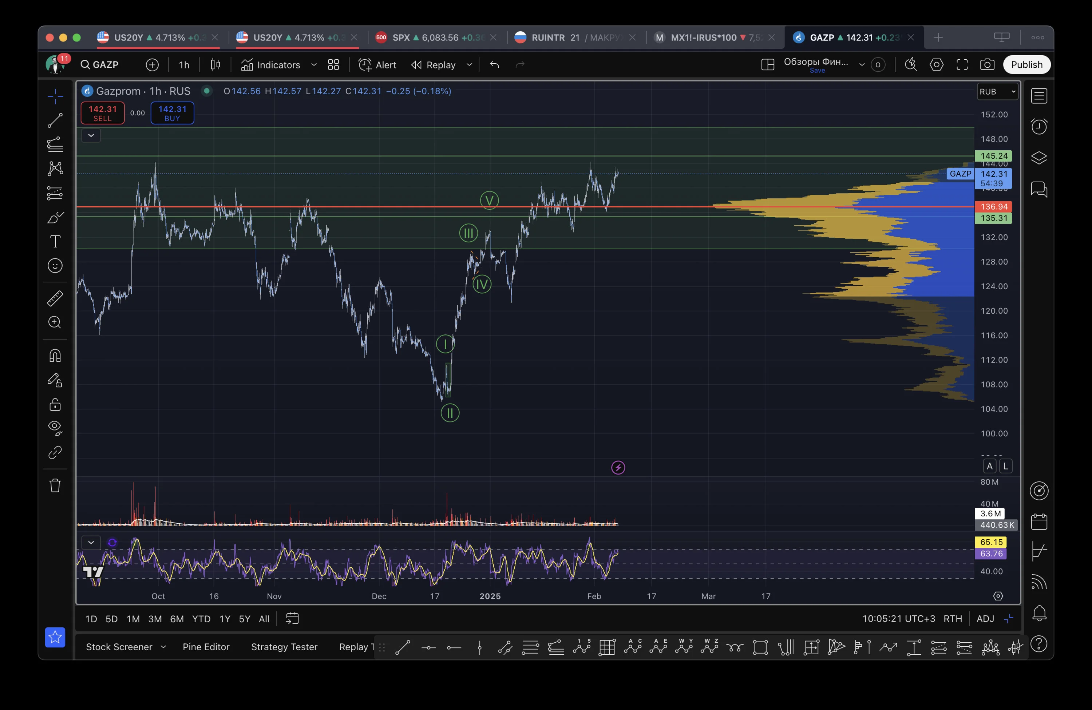Add a symbol to compare
Image resolution: width=1092 pixels, height=710 pixels.
coord(152,65)
